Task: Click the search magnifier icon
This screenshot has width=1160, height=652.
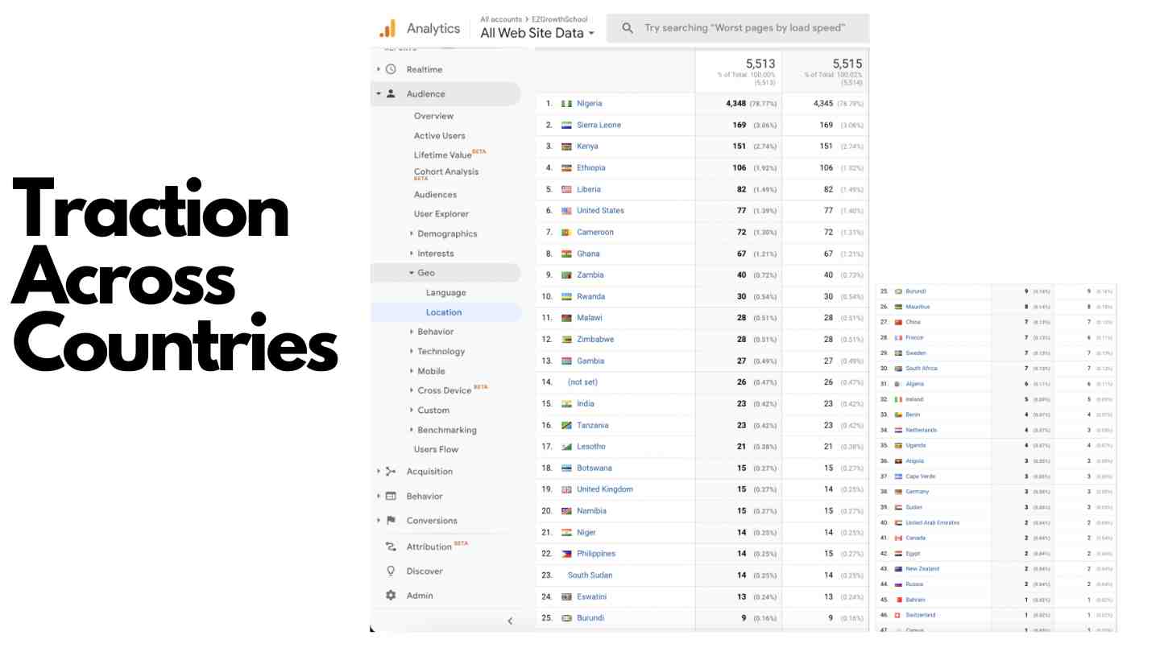Action: pyautogui.click(x=628, y=28)
